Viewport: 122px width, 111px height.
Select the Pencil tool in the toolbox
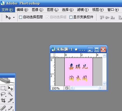click(x=10, y=108)
